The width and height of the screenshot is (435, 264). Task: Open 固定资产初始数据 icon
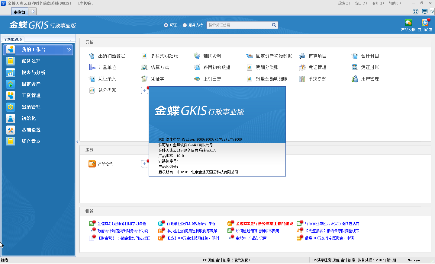click(x=250, y=56)
